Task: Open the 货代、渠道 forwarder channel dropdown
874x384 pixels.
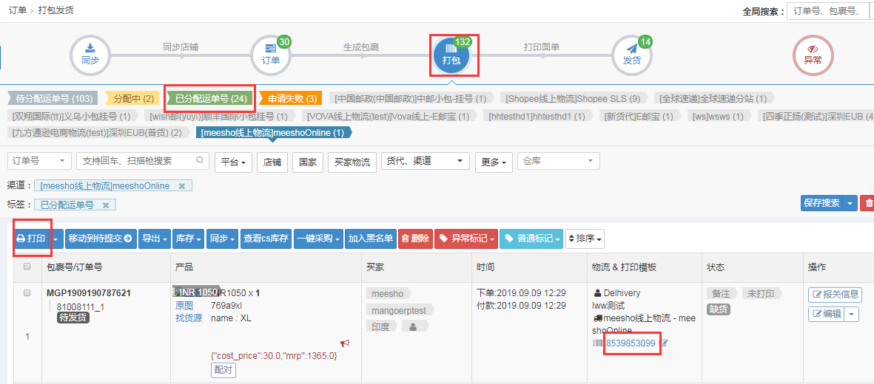Action: [424, 161]
